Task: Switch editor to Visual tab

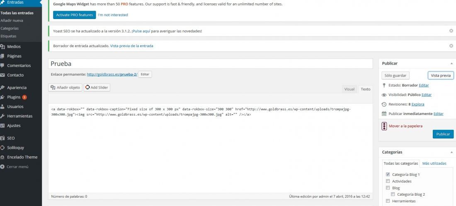Action: pos(349,89)
